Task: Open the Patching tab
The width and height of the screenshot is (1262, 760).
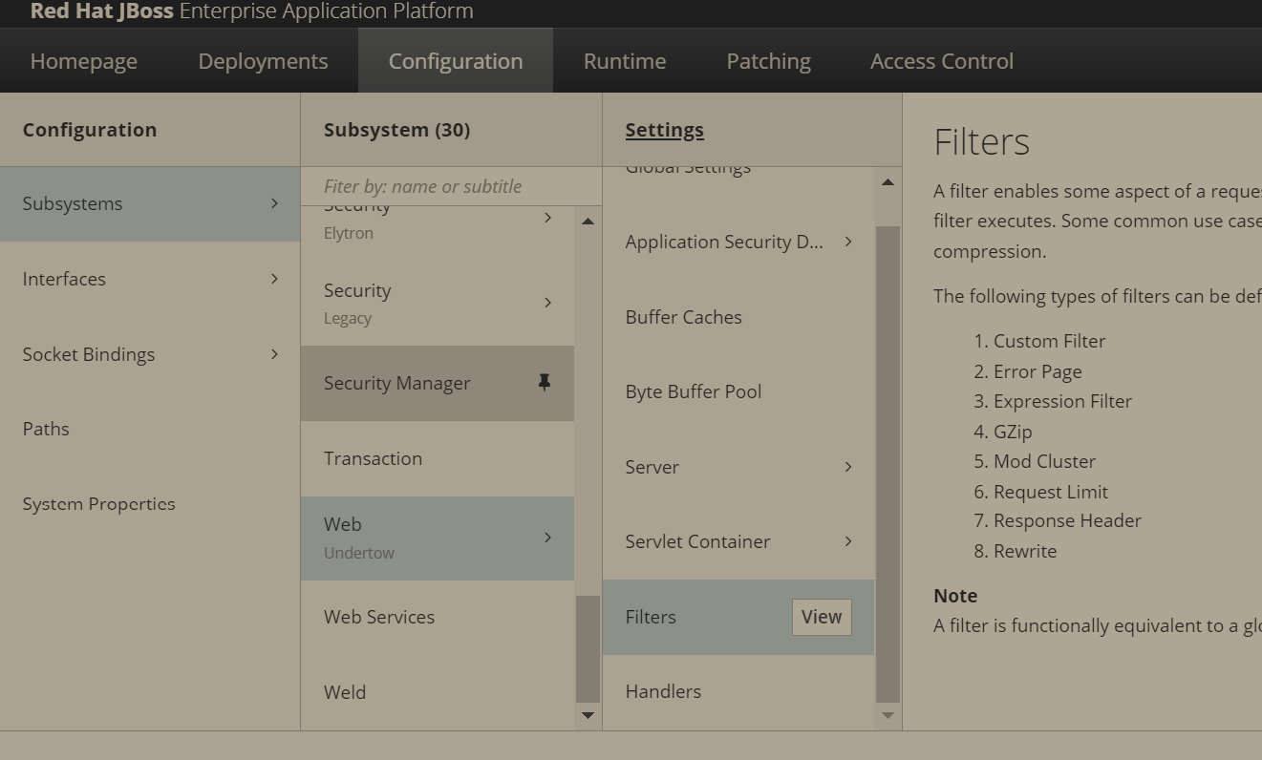Action: click(768, 61)
